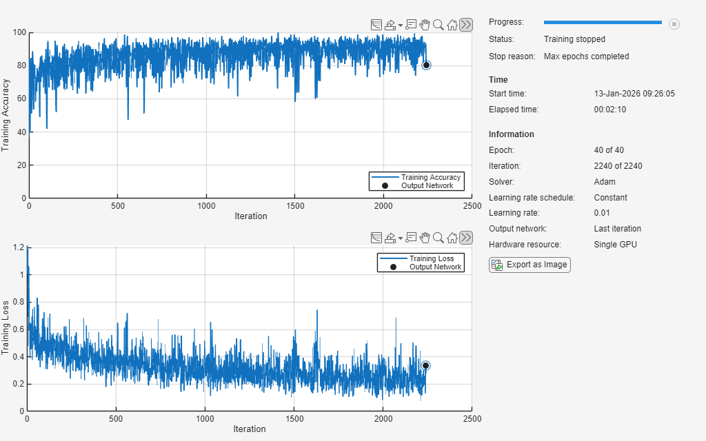Screen dimensions: 706x441
Task: Open export dropdown arrow on the accuracy plot
Action: [400, 25]
